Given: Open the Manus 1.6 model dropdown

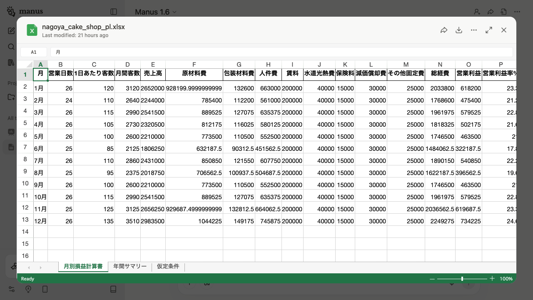Looking at the screenshot, I should 155,12.
